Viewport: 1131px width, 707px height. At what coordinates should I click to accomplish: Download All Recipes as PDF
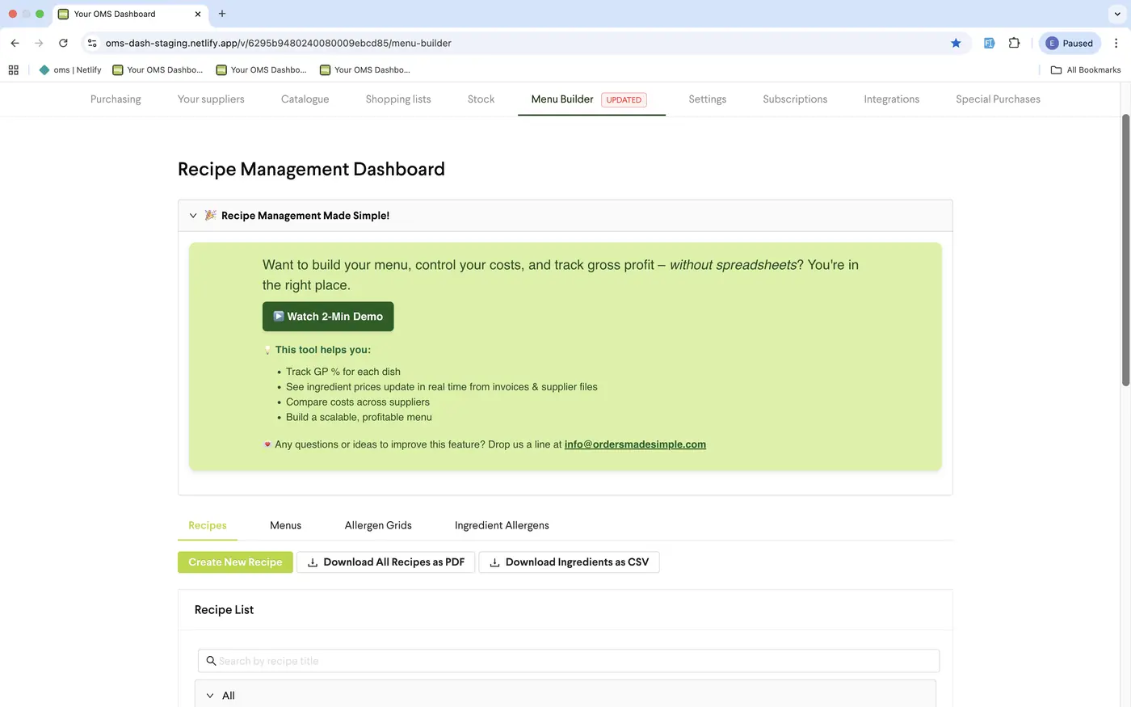point(386,562)
